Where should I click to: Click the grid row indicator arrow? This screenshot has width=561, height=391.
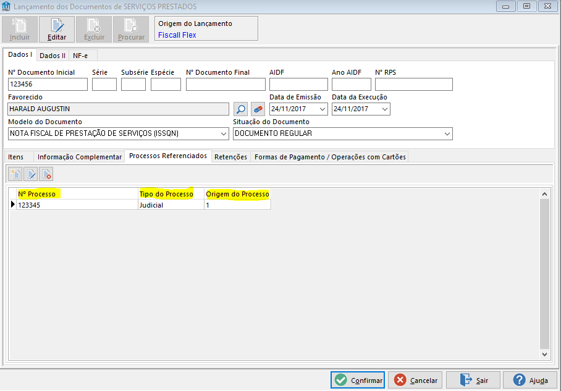tap(13, 204)
